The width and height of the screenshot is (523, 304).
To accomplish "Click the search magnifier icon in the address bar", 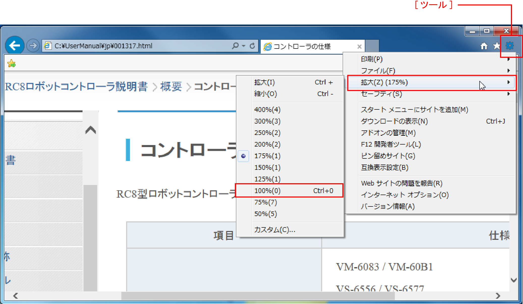I will (x=235, y=46).
